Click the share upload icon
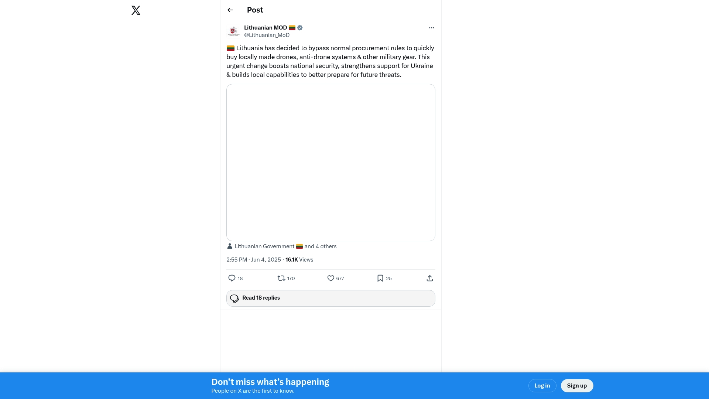Viewport: 709px width, 399px height. (x=430, y=278)
